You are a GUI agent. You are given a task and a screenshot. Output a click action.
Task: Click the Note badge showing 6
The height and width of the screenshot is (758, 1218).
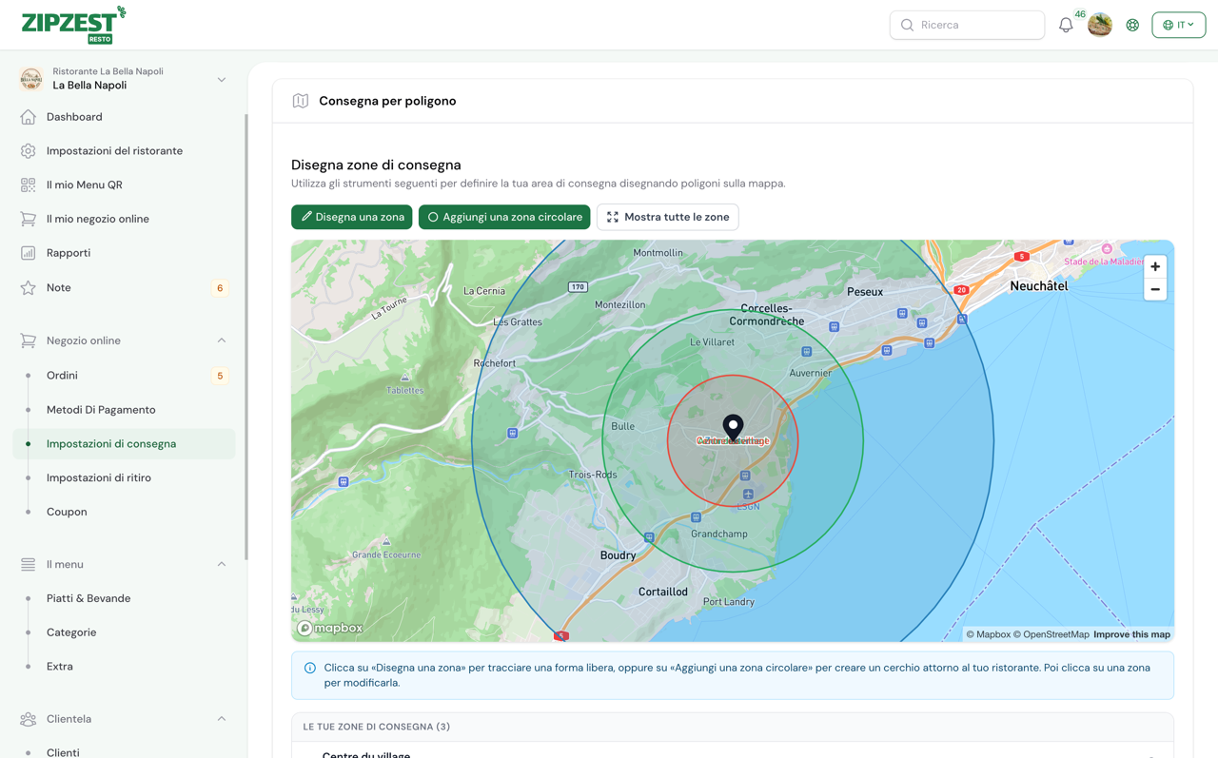point(220,288)
